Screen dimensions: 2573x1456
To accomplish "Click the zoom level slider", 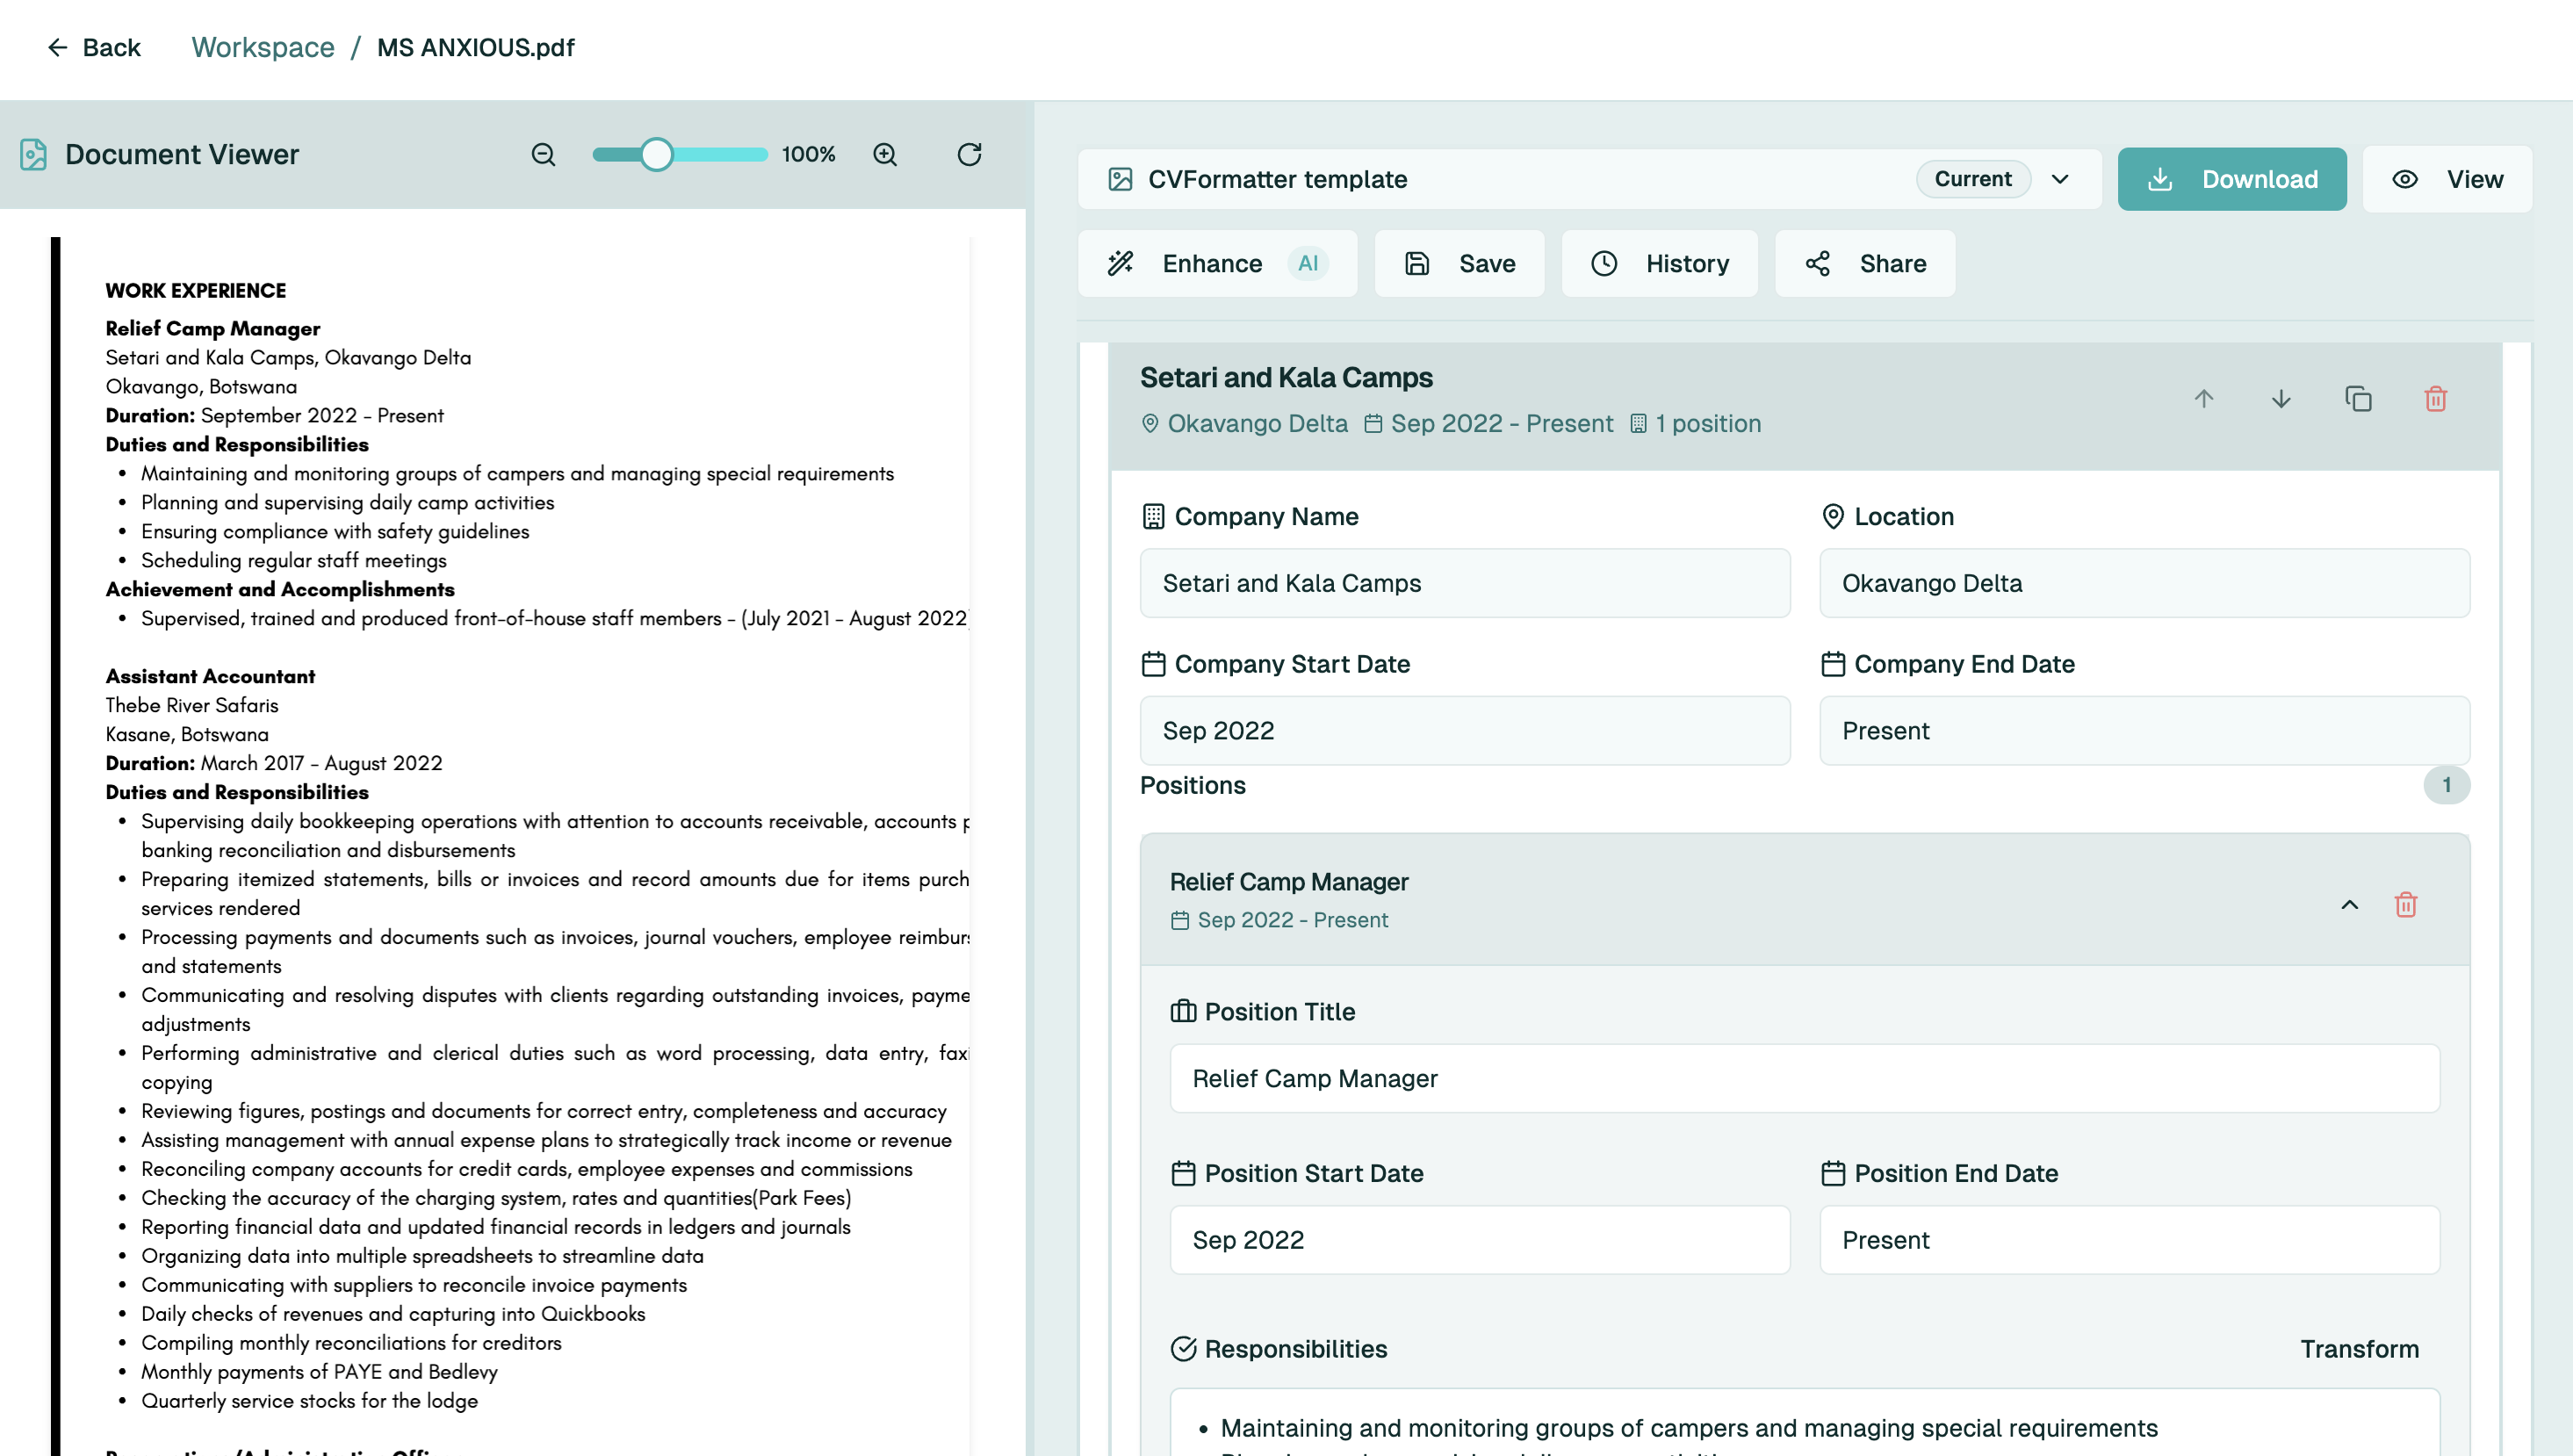I will click(680, 154).
